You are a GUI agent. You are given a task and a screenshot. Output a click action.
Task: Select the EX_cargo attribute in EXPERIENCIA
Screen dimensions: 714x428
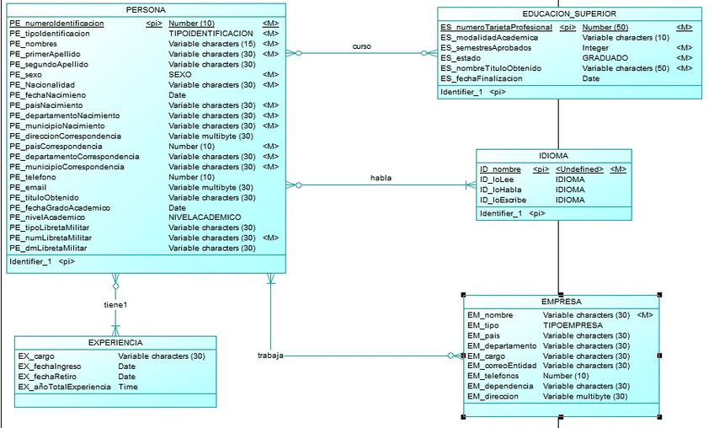point(36,356)
